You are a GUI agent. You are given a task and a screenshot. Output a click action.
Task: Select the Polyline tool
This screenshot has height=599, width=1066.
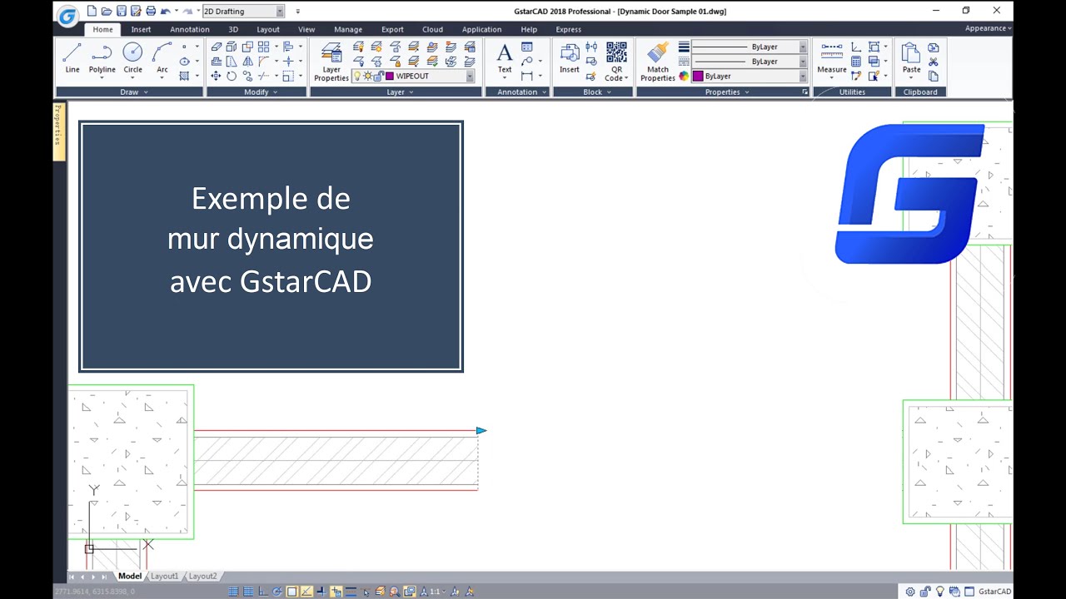(102, 58)
